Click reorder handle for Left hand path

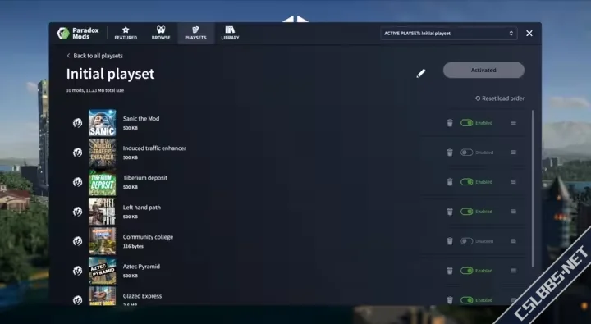click(x=513, y=212)
